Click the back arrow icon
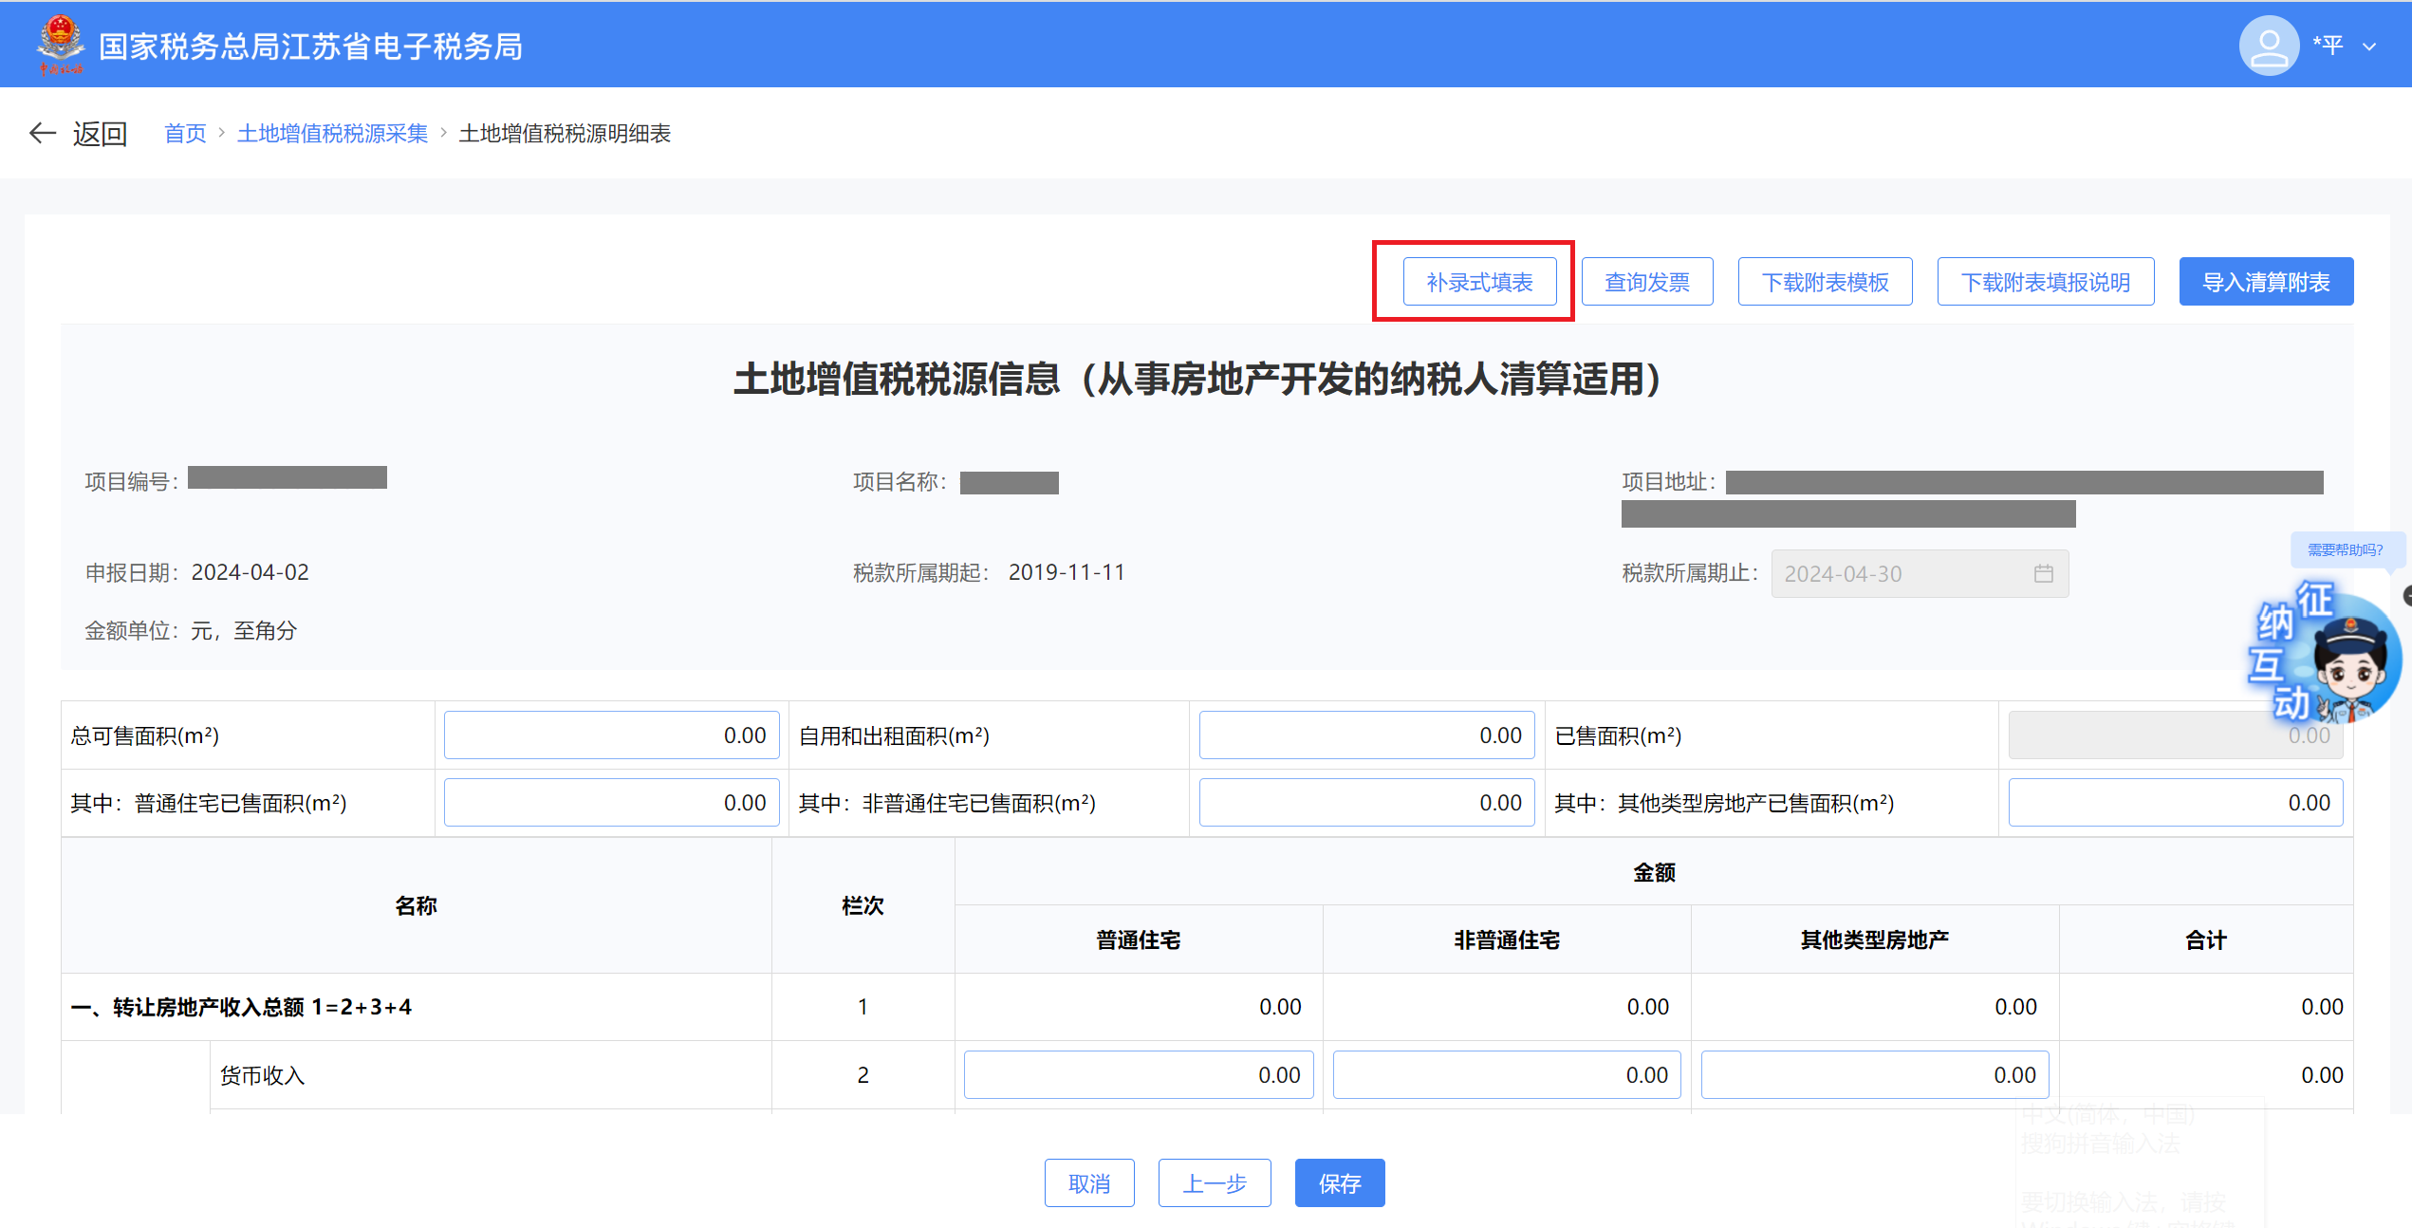The image size is (2412, 1228). (x=43, y=133)
